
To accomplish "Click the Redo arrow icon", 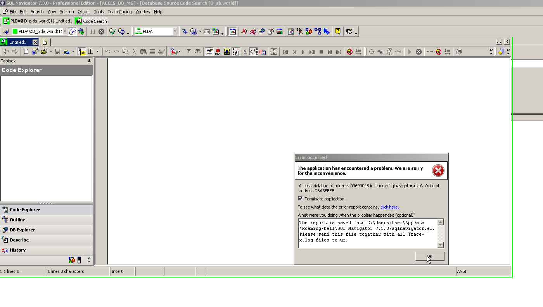I will (x=116, y=52).
